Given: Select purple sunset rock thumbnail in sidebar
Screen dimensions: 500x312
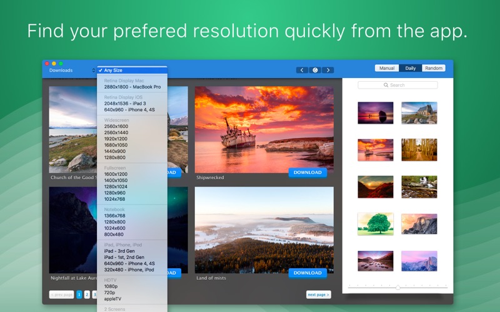Looking at the screenshot, I should pos(376,113).
